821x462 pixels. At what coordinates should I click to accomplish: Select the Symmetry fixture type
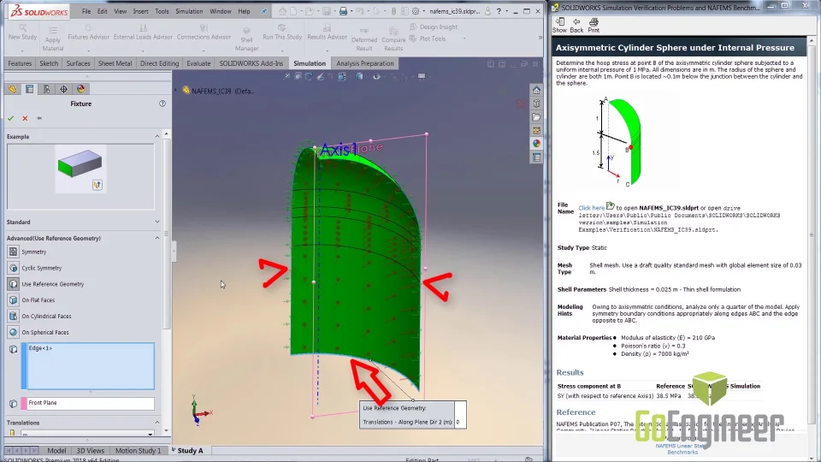point(34,252)
